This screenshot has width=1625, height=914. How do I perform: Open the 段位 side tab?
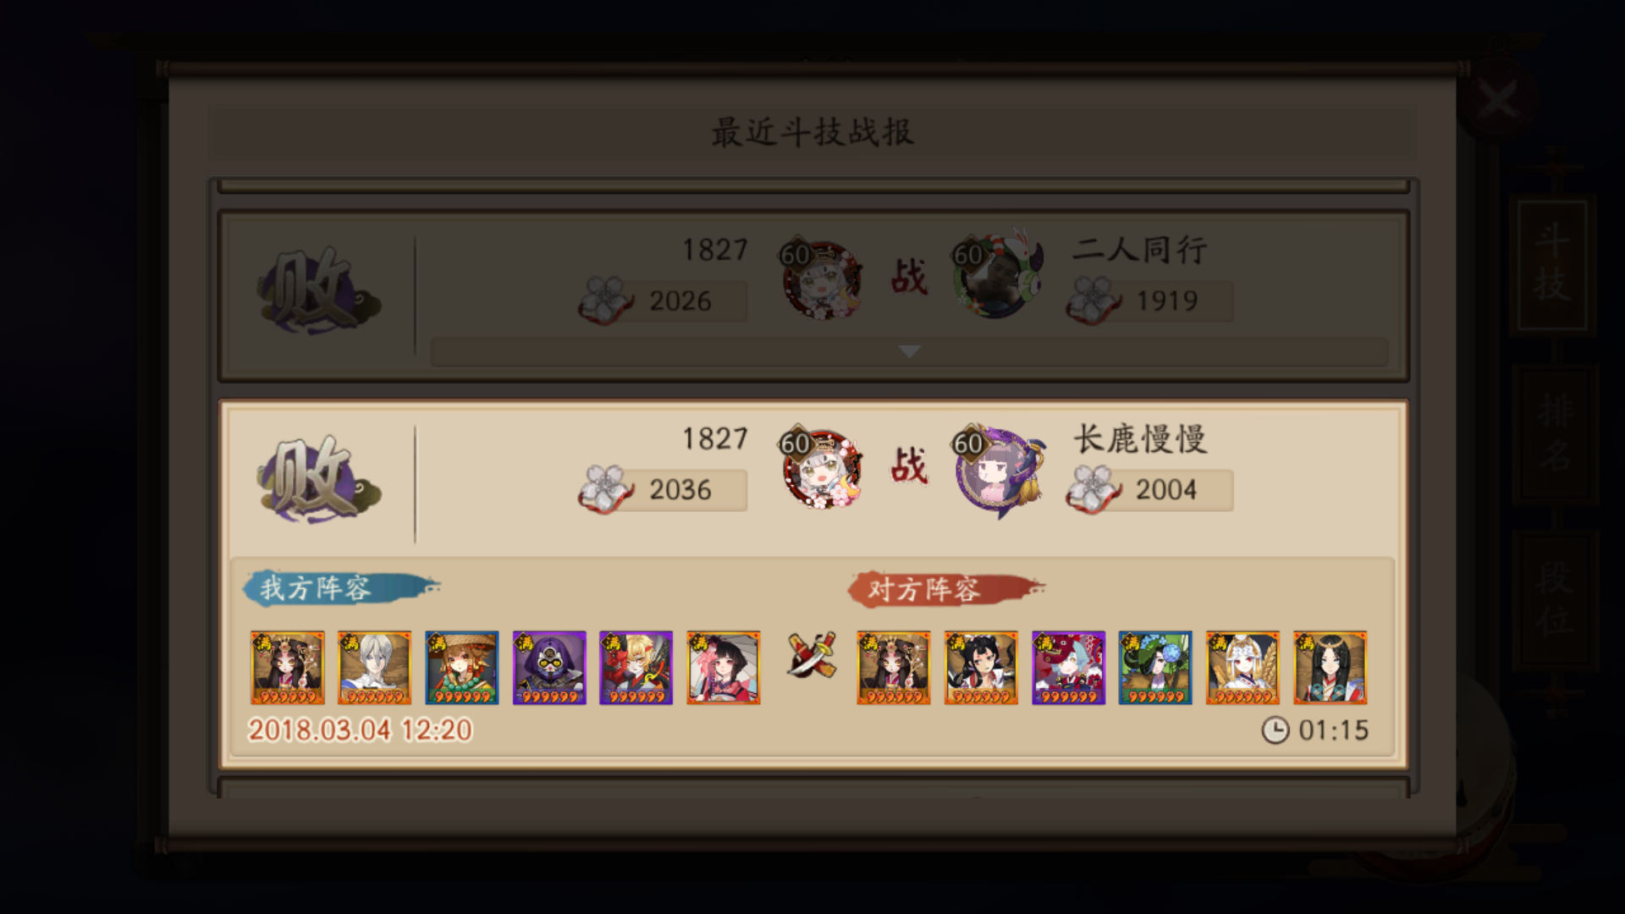[x=1554, y=600]
